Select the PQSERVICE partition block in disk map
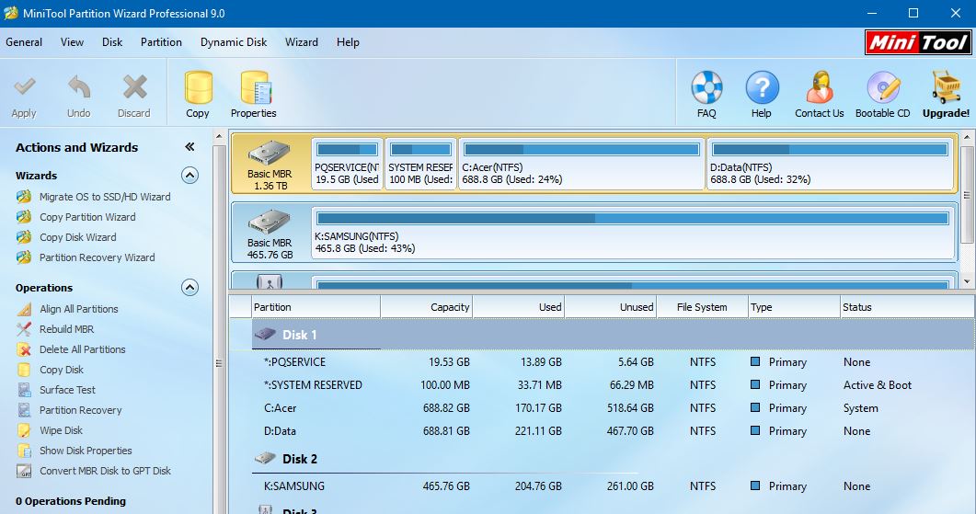976x514 pixels. [347, 165]
